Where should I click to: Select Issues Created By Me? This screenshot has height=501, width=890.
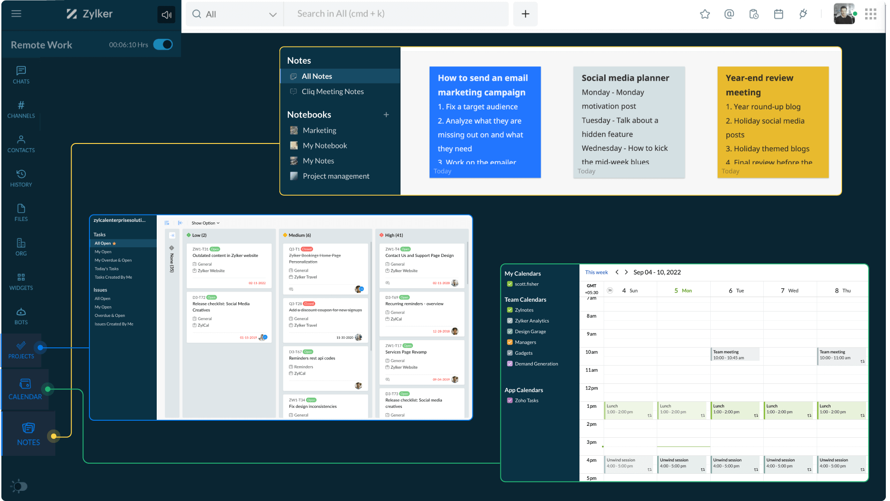[x=114, y=324]
